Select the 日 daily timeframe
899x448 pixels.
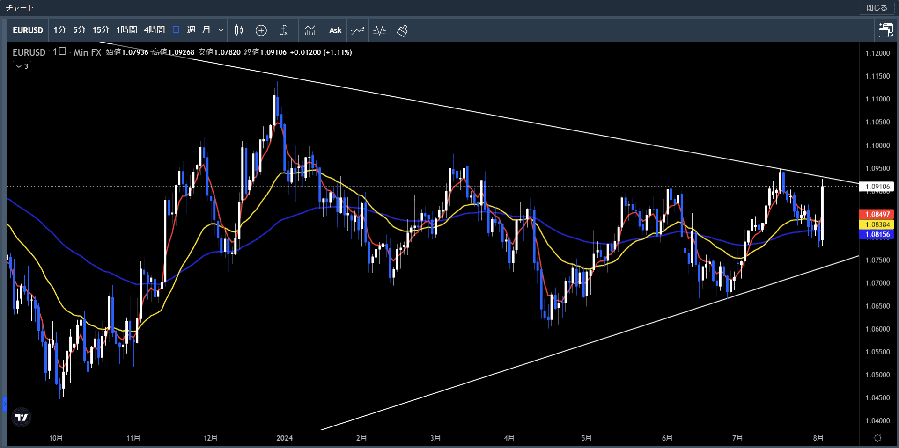(x=176, y=30)
